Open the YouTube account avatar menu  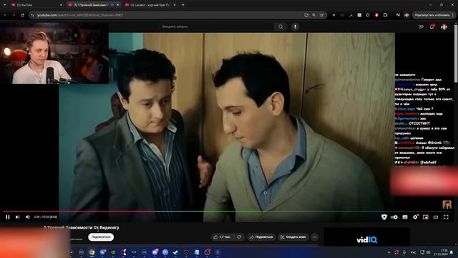[444, 27]
